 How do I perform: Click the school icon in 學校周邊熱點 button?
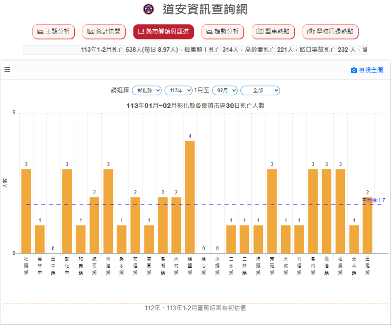pyautogui.click(x=311, y=32)
